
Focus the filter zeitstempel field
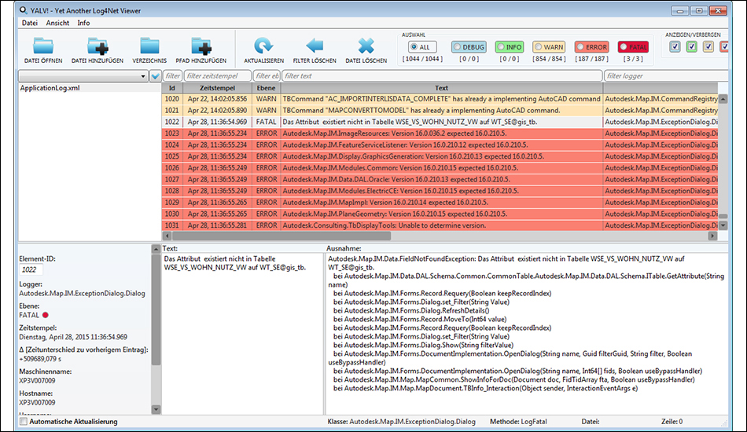click(217, 75)
